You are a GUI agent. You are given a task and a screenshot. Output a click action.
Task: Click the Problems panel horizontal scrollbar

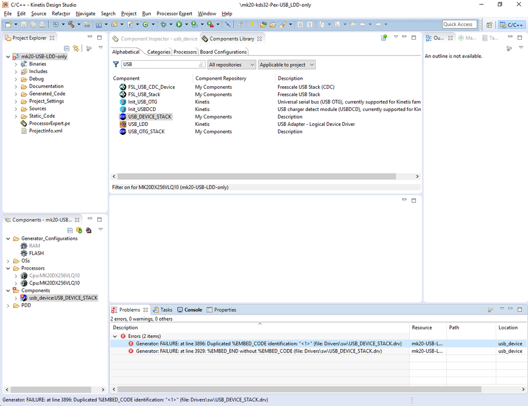[x=300, y=390]
